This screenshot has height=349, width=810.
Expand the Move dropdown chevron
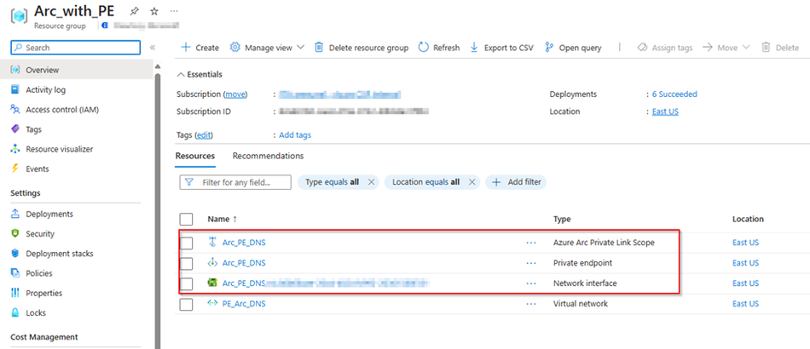point(745,48)
